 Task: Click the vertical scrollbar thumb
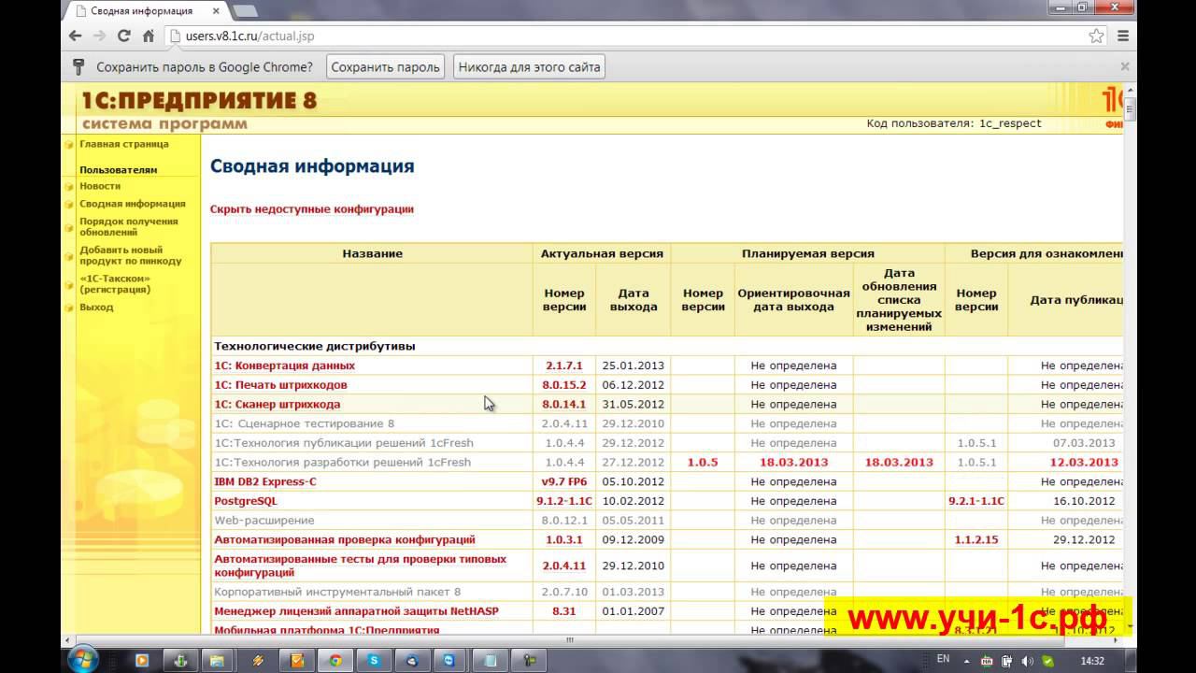[1131, 107]
